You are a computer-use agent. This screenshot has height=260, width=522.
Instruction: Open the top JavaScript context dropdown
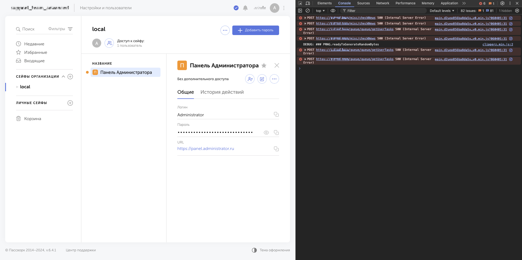320,11
